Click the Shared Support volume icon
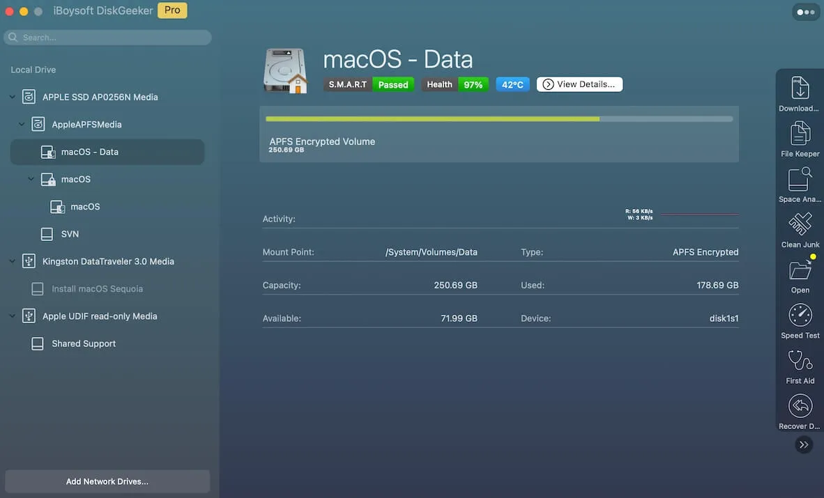 (x=38, y=343)
